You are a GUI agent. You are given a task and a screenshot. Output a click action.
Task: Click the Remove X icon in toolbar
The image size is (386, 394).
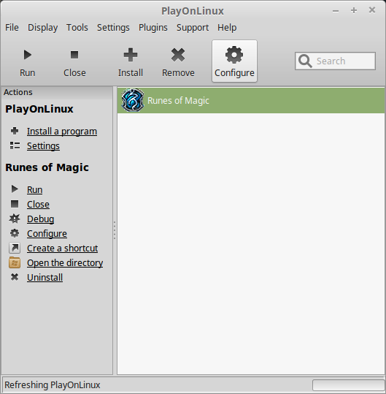coord(178,55)
